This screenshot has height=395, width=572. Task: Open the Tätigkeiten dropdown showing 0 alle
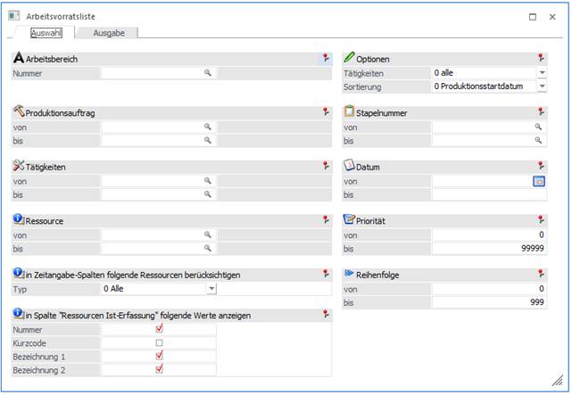(x=542, y=73)
